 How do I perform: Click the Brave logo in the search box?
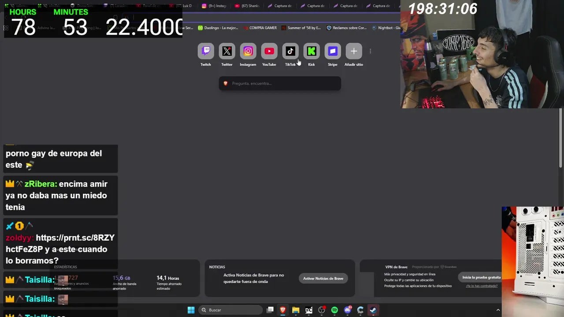[x=226, y=83]
